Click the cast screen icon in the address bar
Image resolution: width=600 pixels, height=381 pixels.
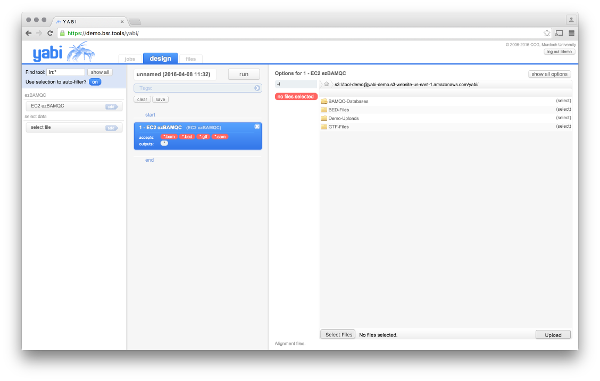coord(559,34)
